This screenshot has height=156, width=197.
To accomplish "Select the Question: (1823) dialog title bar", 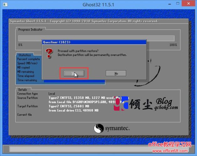I will 94,42.
